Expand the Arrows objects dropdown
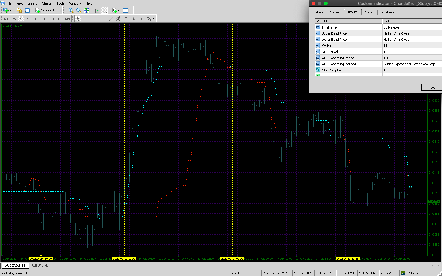This screenshot has height=276, width=442. 153,19
